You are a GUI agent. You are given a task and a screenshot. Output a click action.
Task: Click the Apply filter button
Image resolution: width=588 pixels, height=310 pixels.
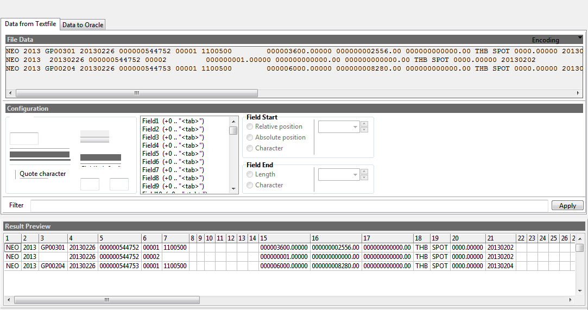(567, 206)
